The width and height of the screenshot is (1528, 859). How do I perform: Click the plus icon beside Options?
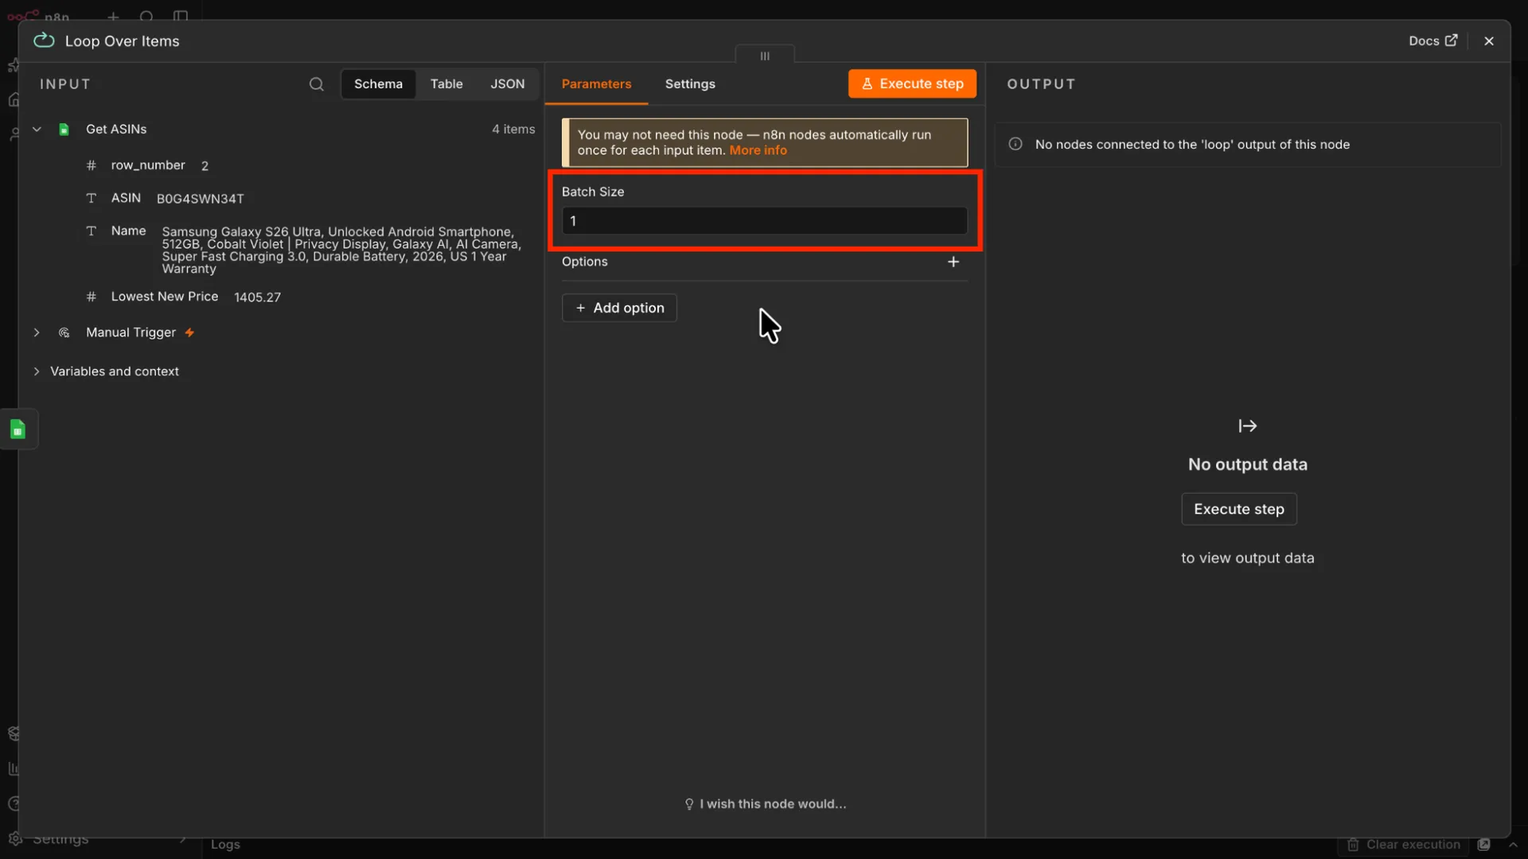pyautogui.click(x=953, y=262)
